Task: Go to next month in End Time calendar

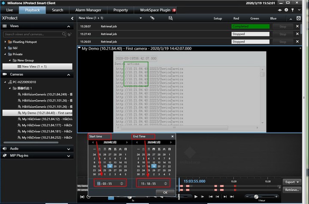Action: pyautogui.click(x=172, y=142)
